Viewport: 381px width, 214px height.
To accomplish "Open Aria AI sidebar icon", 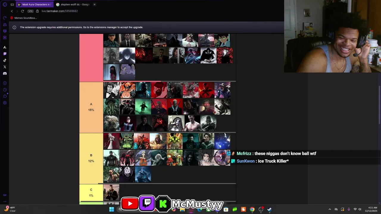I will 5,47.
